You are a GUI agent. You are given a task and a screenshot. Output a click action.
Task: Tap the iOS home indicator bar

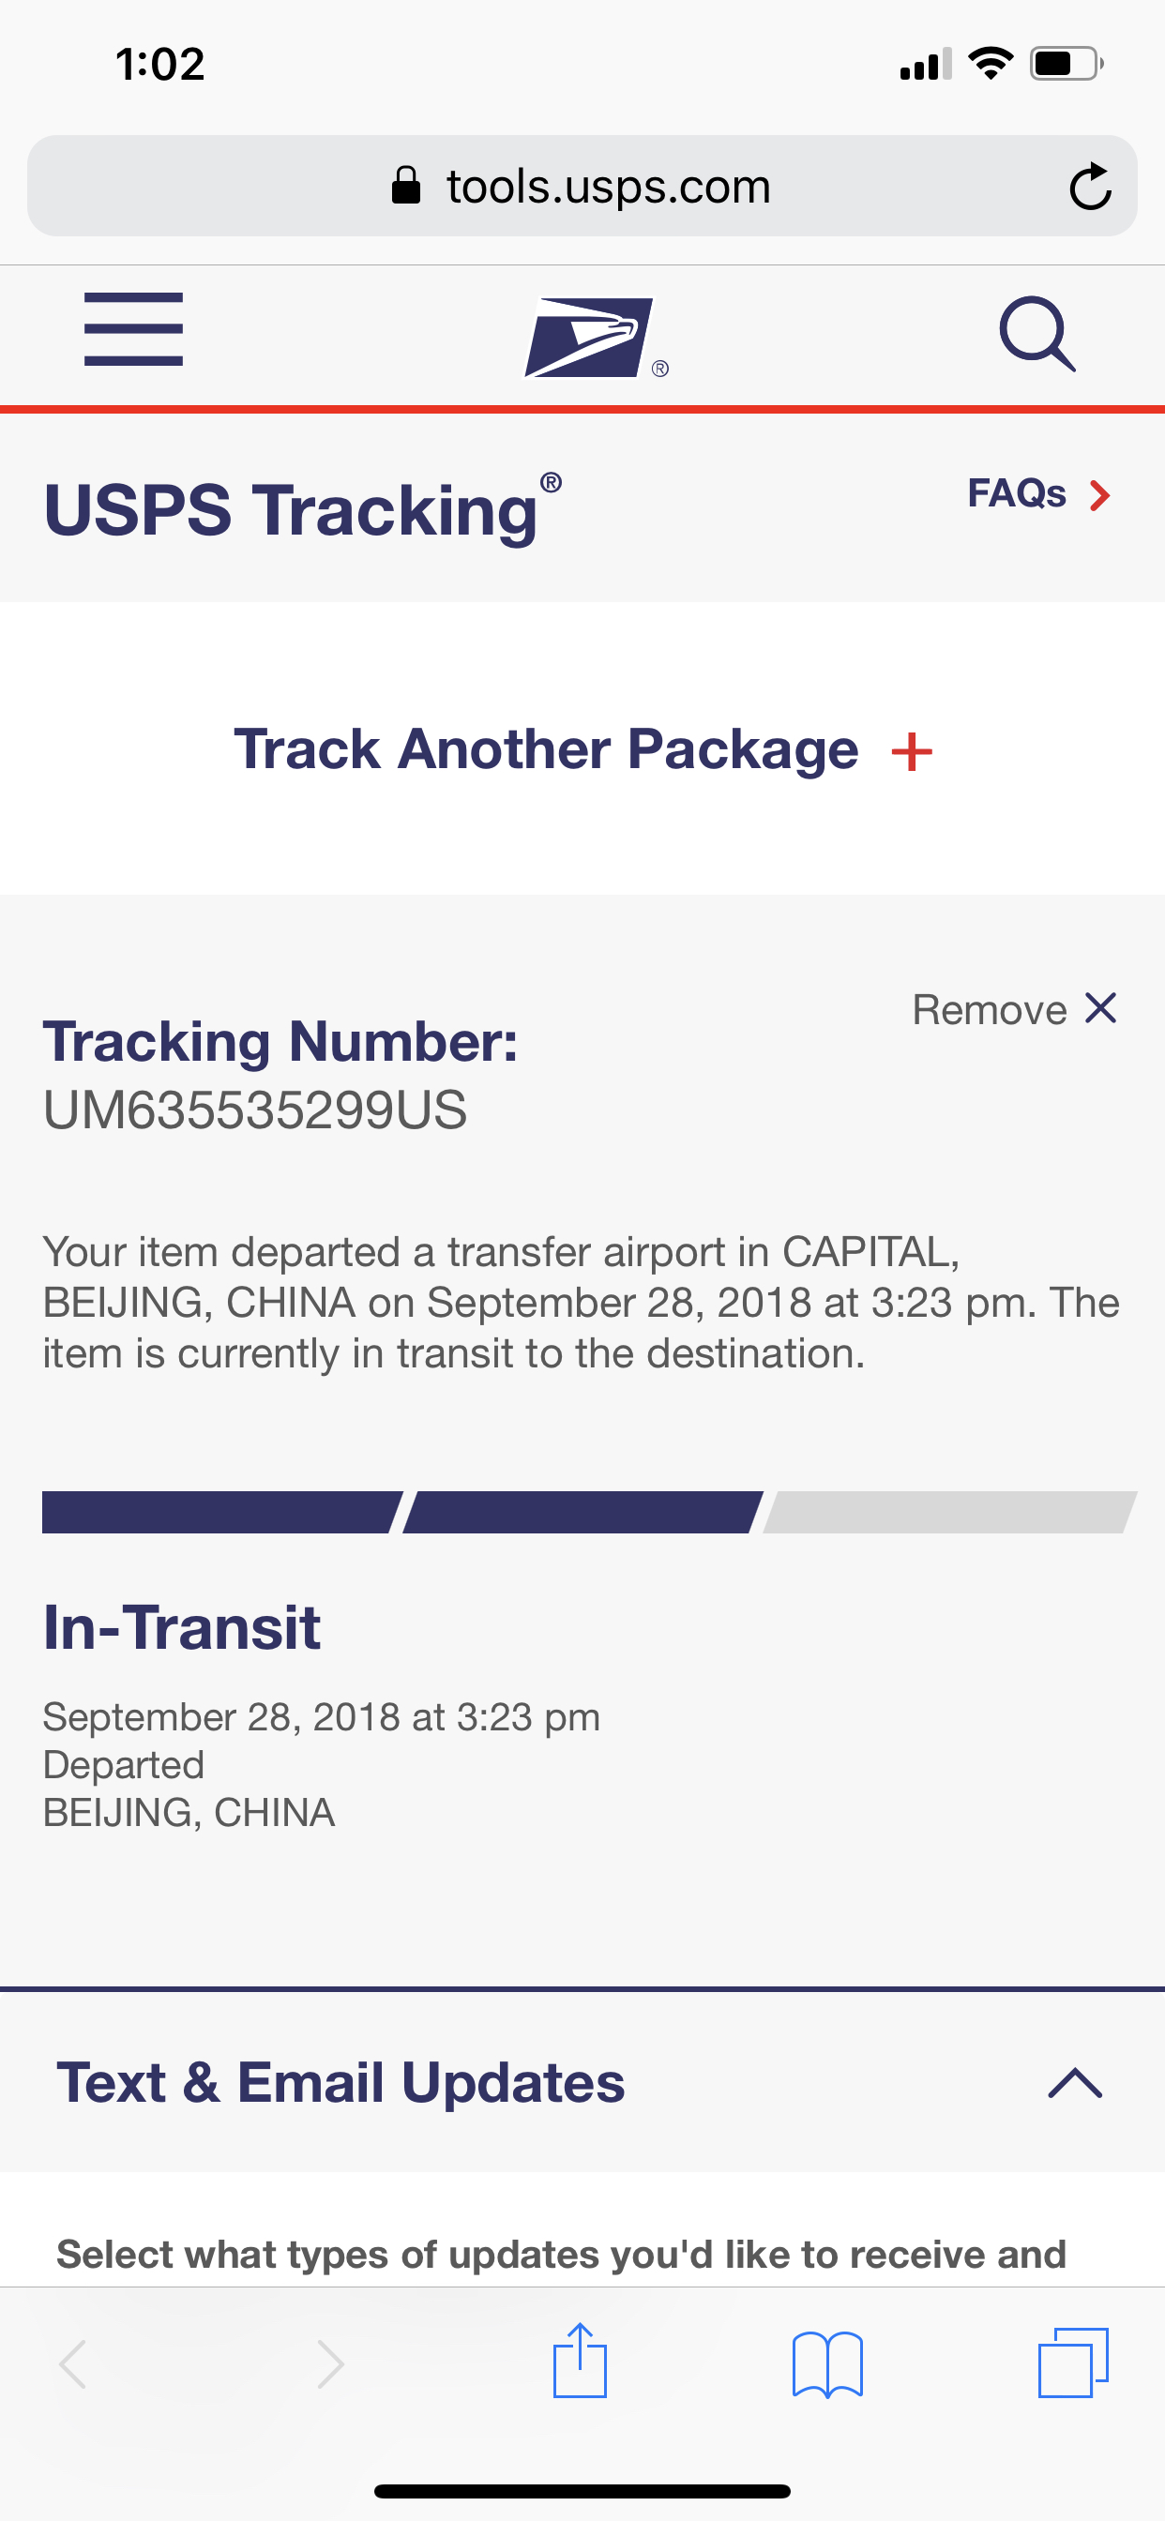coord(582,2491)
